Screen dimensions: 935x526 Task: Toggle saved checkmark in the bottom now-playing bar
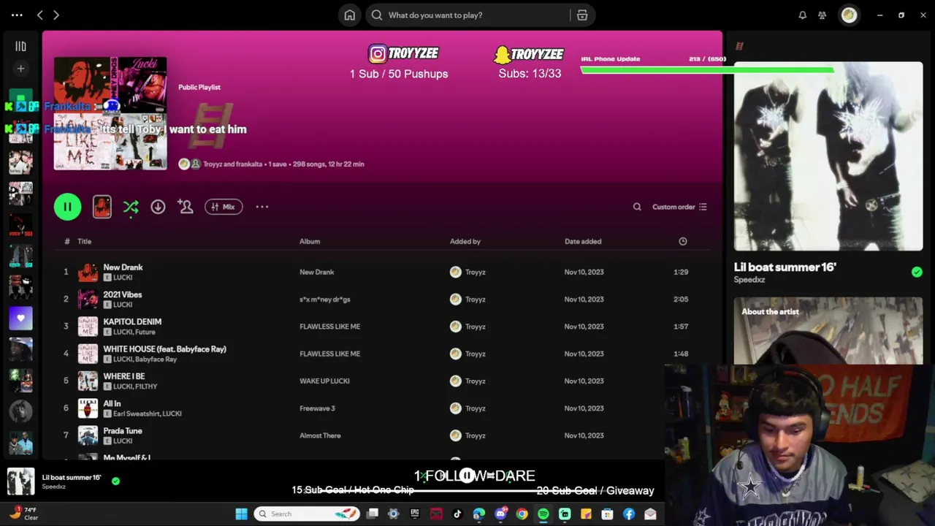pyautogui.click(x=115, y=481)
